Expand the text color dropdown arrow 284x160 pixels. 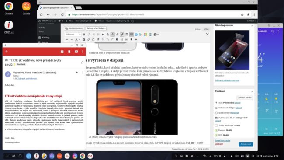80,39
